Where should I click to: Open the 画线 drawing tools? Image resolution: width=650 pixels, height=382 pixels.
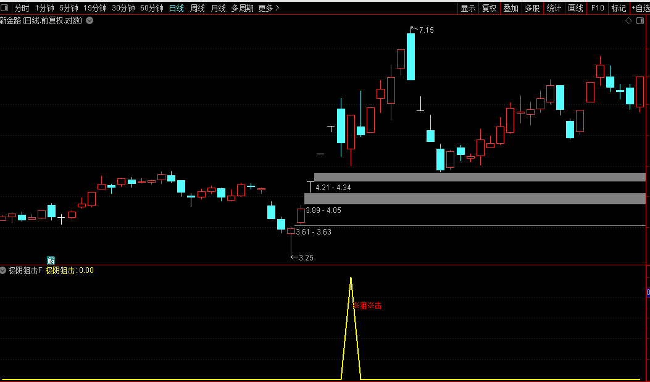pos(575,8)
